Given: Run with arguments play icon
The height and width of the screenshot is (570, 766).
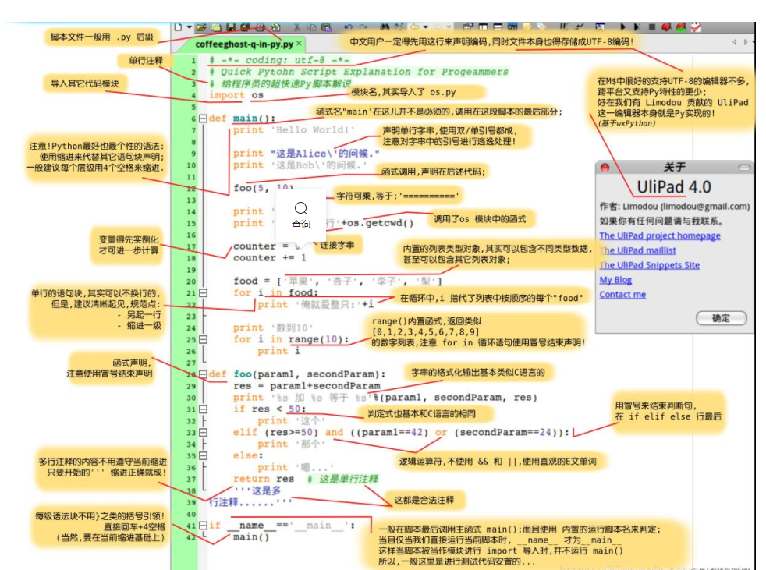Looking at the screenshot, I should (637, 27).
